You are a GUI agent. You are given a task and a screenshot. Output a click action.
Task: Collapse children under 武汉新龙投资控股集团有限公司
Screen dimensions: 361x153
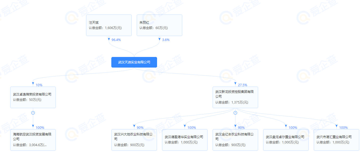(235, 113)
